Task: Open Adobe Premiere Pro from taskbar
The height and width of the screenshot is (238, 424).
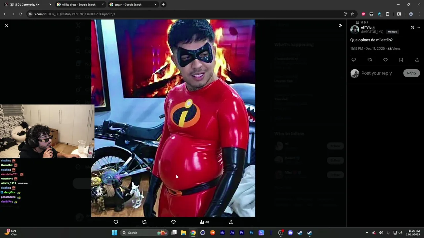Action: coord(242,233)
